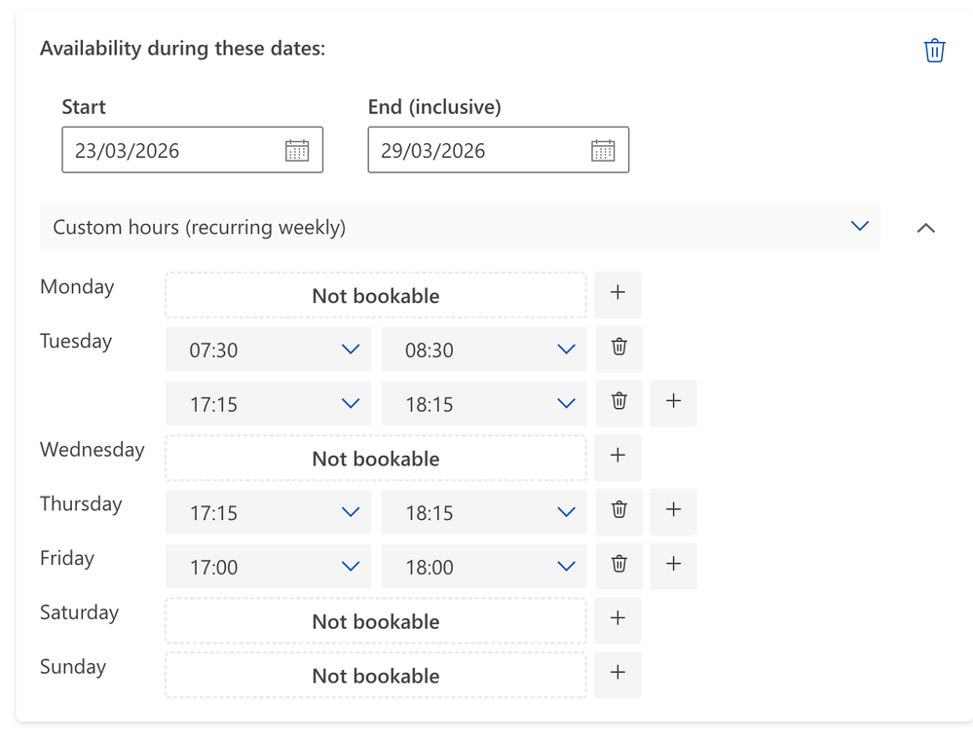
Task: Open the End date calendar picker
Action: [x=603, y=150]
